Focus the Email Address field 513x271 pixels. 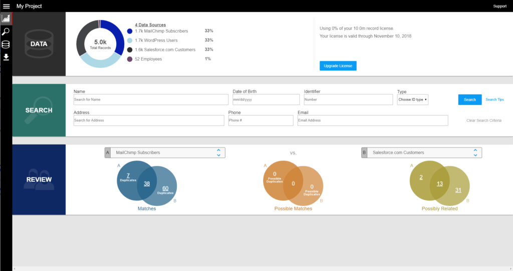(373, 120)
